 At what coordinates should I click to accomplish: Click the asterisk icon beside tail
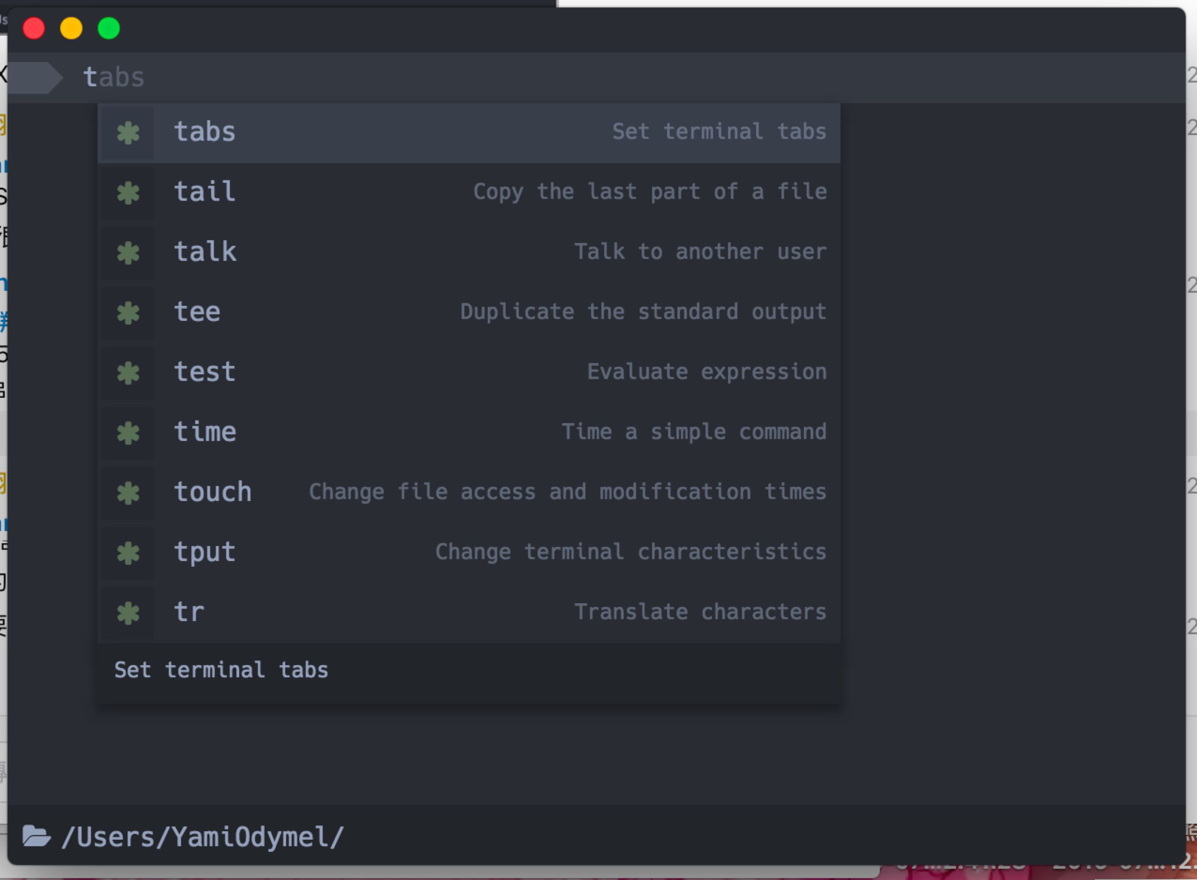coord(129,193)
